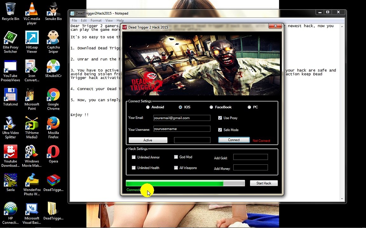Image resolution: width=366 pixels, height=228 pixels.
Task: Launch TVHome Media3 shortcut
Action: pyautogui.click(x=32, y=128)
